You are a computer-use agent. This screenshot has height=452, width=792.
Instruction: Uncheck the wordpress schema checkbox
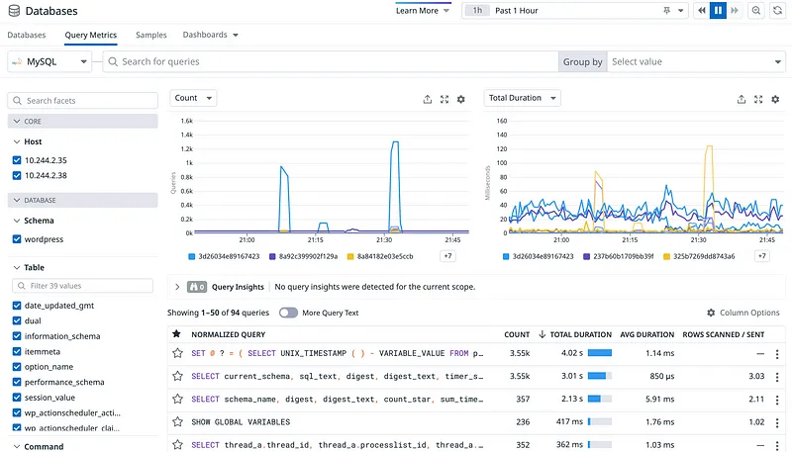pyautogui.click(x=17, y=239)
